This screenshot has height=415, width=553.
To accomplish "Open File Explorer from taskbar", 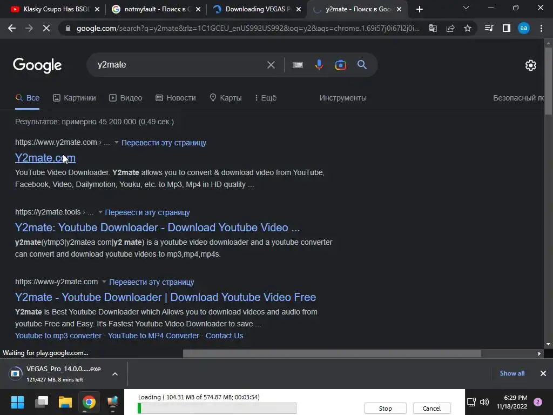I will [x=65, y=402].
